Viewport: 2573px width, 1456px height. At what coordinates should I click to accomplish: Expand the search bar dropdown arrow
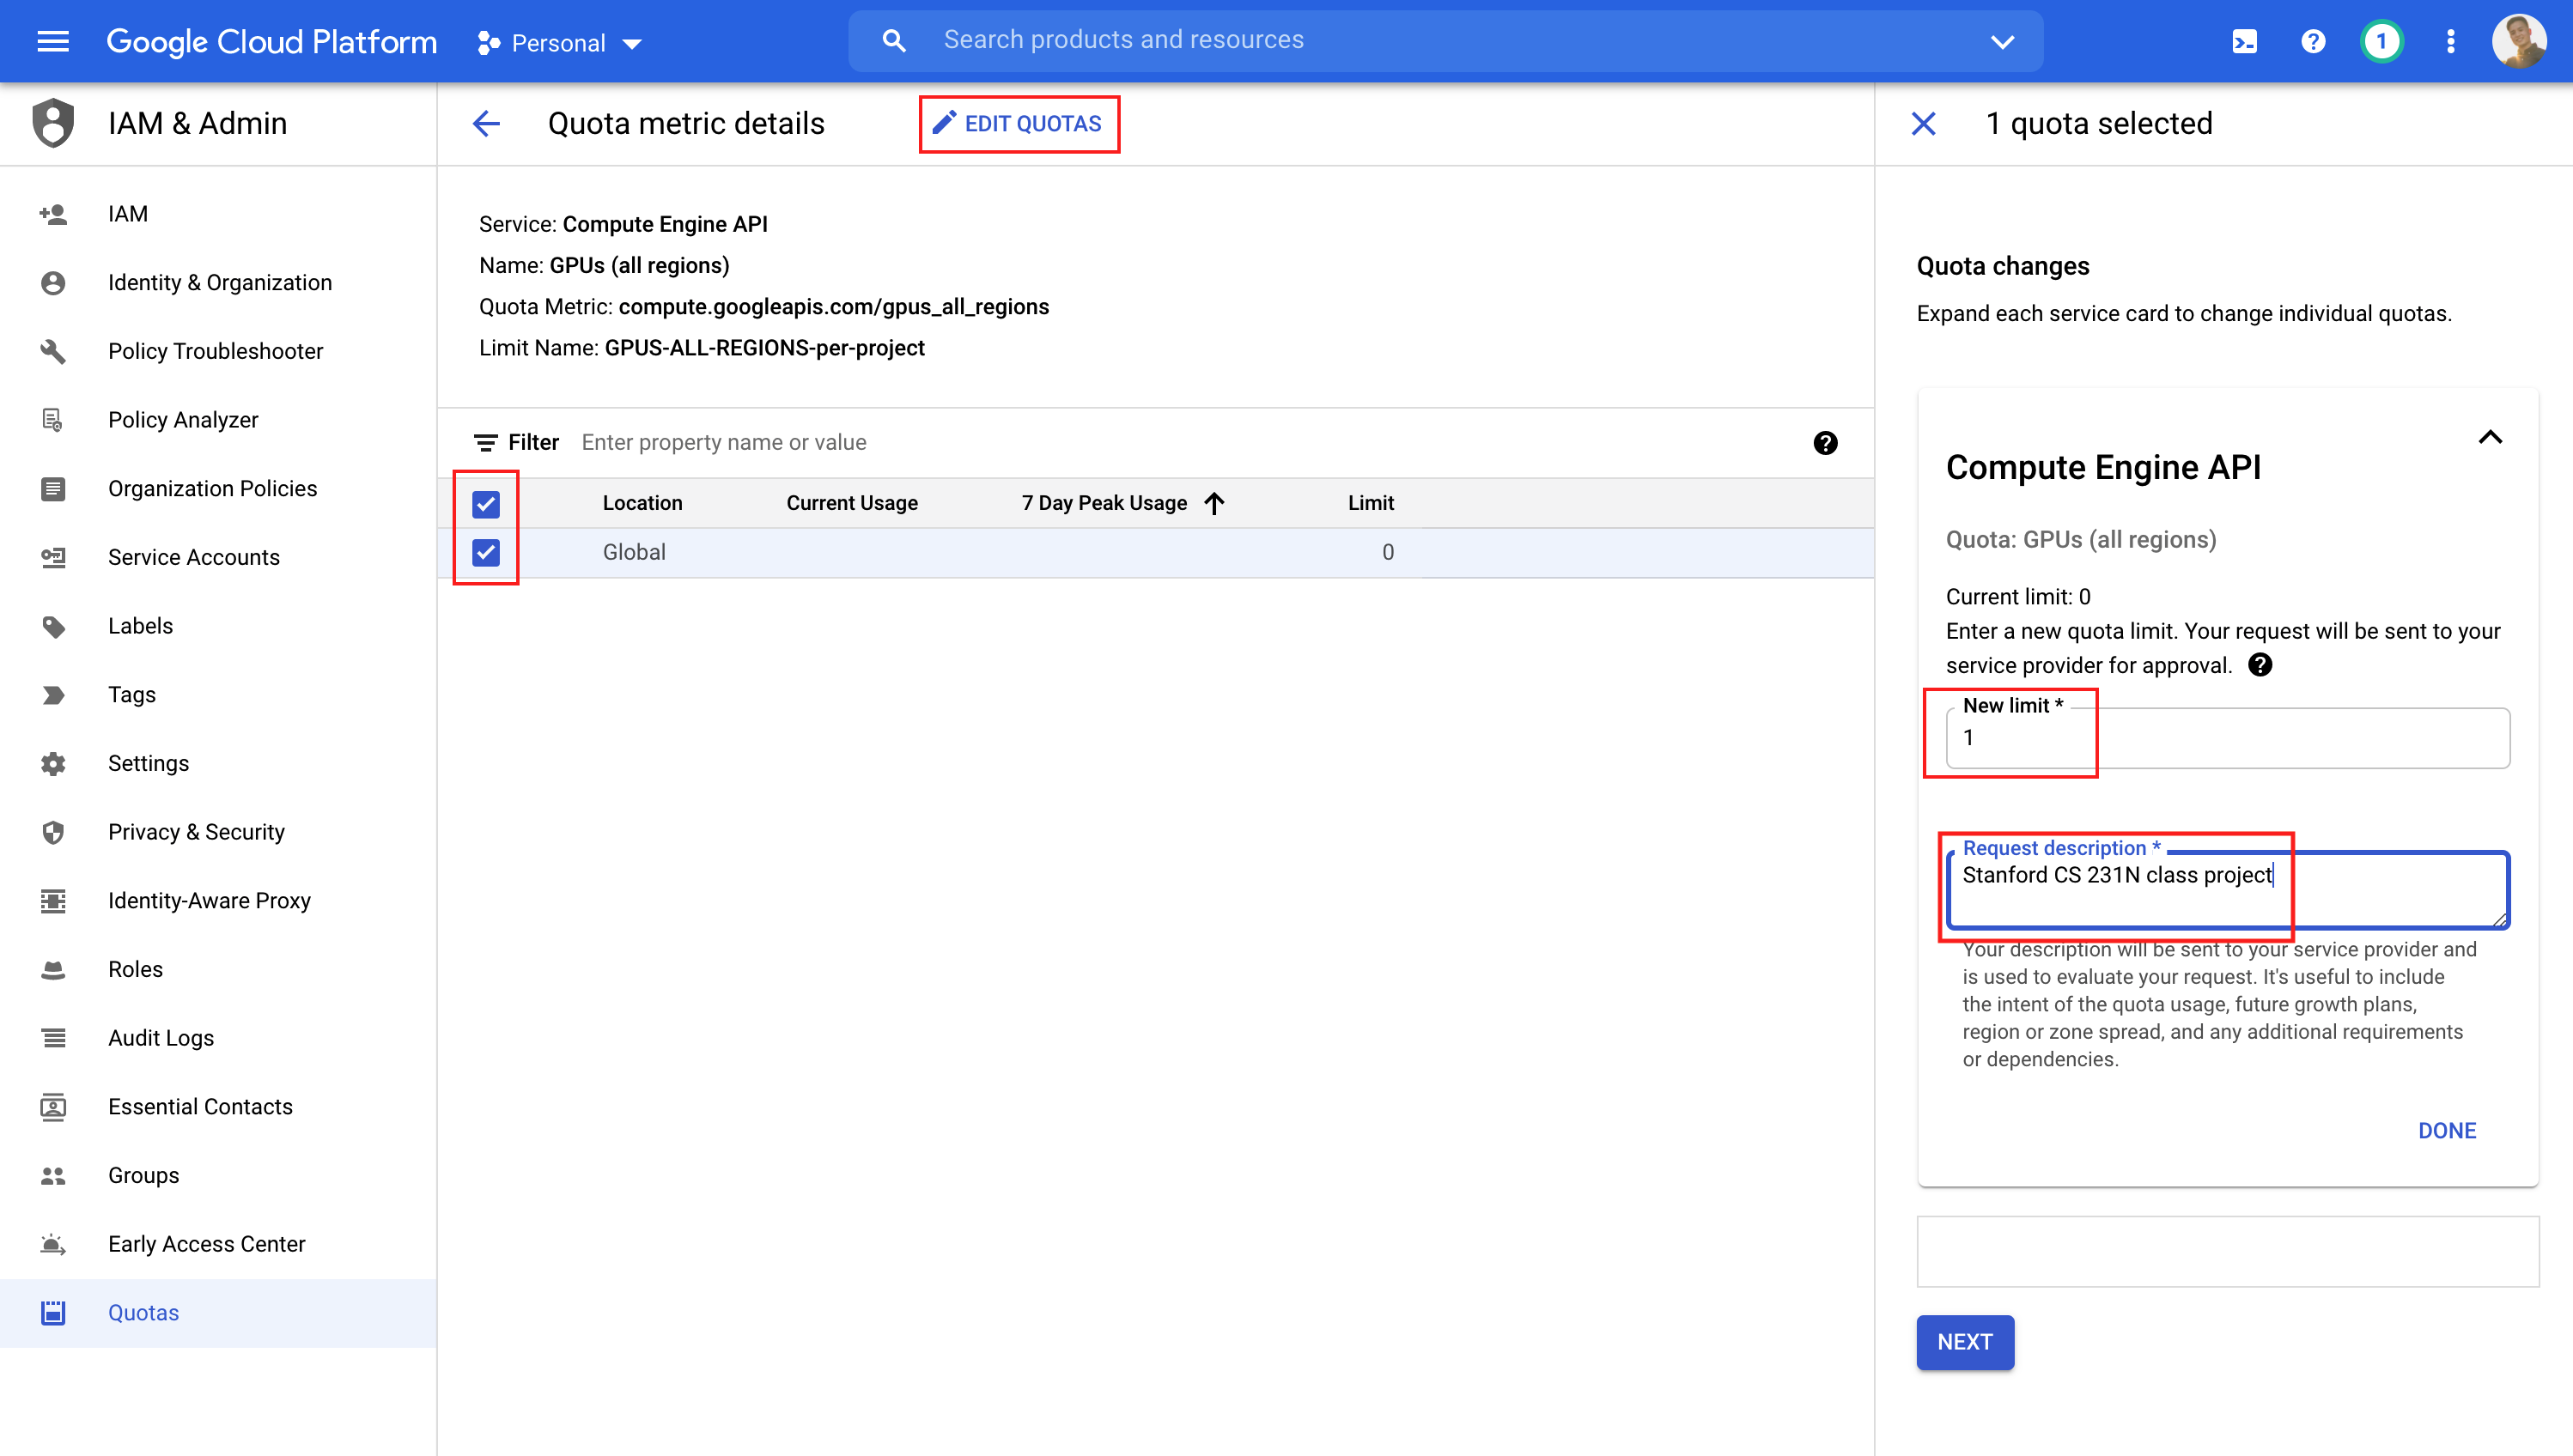pyautogui.click(x=2002, y=41)
